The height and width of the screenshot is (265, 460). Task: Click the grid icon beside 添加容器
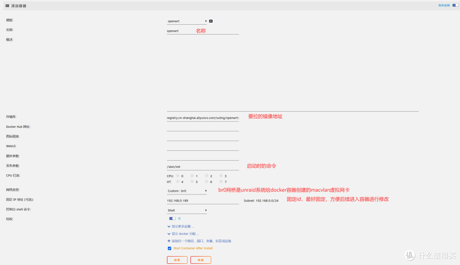7,6
